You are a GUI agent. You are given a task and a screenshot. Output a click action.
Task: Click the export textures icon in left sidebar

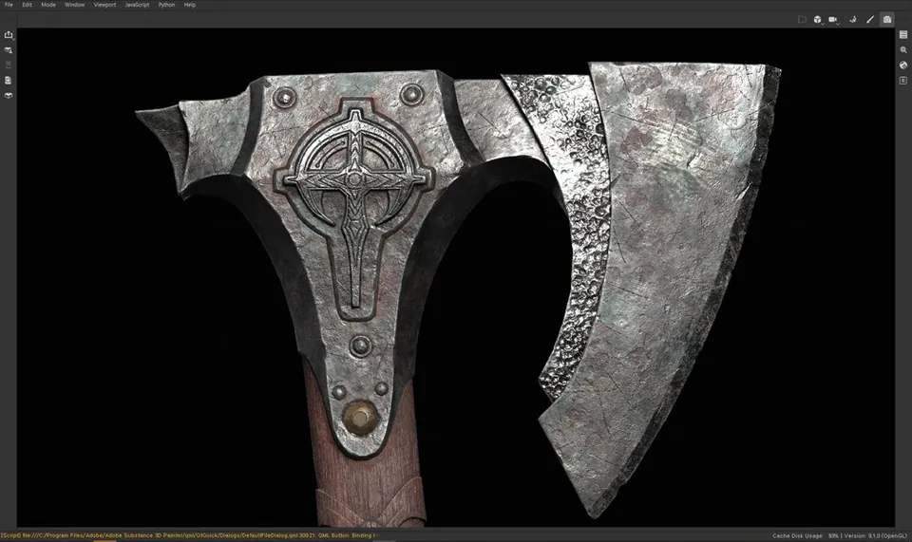point(9,35)
